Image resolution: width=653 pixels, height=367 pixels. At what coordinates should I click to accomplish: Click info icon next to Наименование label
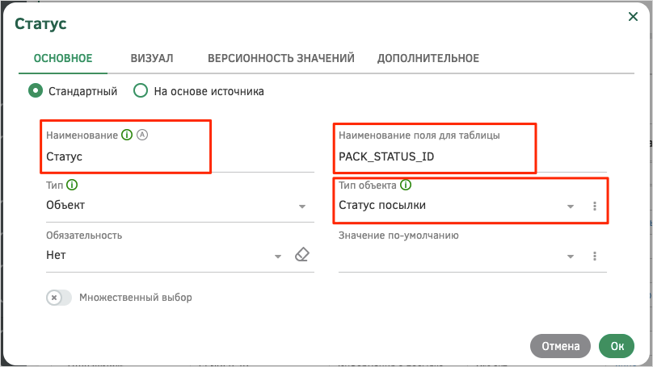click(127, 135)
